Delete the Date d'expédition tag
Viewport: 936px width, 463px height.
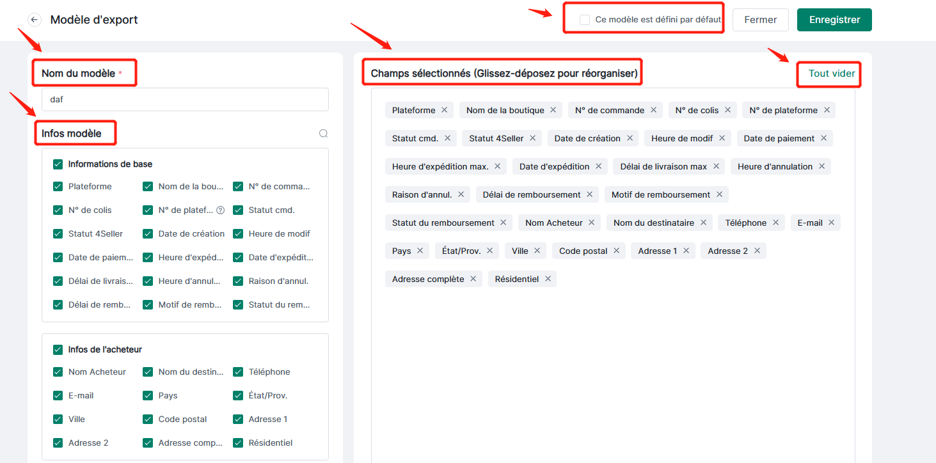point(598,166)
